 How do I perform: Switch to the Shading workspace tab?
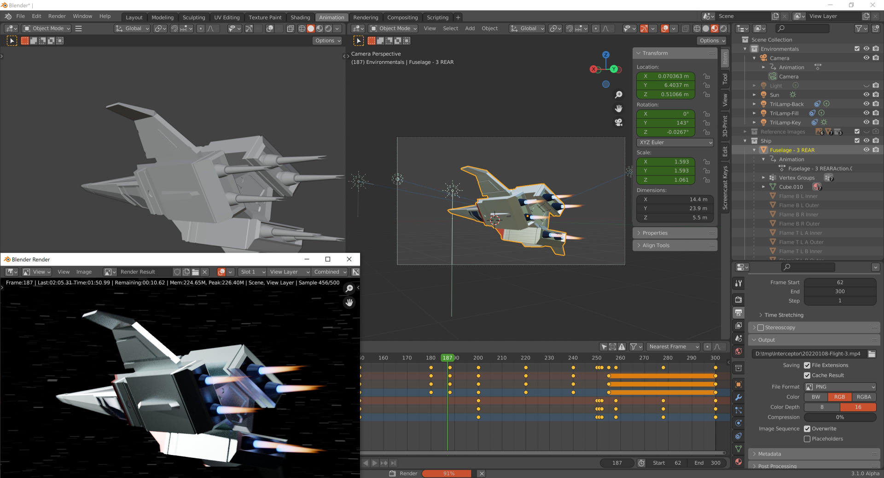[300, 17]
